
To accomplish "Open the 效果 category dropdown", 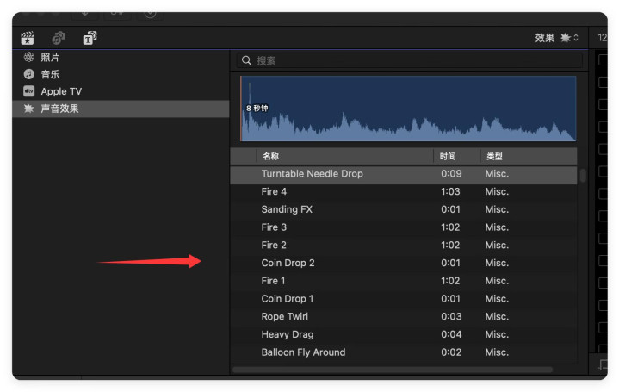I will click(557, 38).
